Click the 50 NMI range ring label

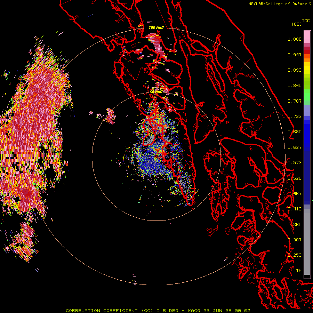pyautogui.click(x=156, y=92)
